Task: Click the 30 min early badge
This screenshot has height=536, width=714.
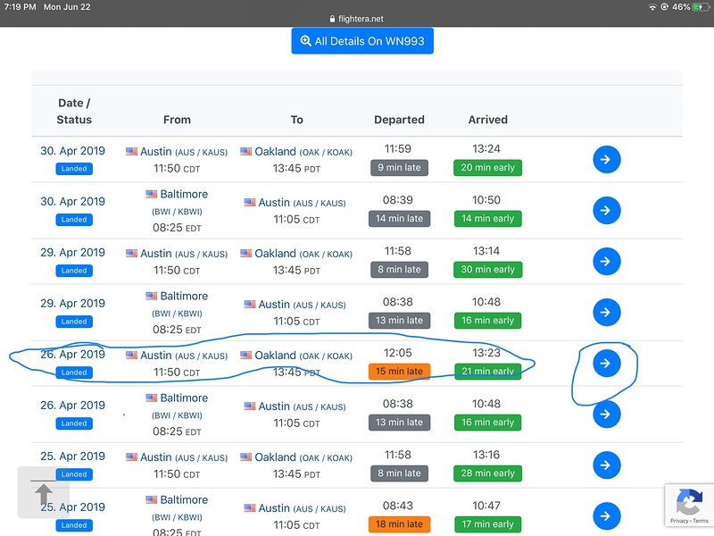Action: [x=487, y=270]
